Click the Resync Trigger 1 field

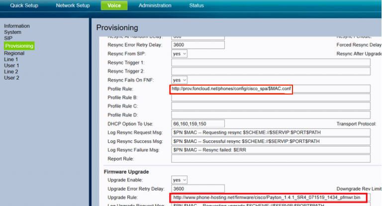coord(271,62)
